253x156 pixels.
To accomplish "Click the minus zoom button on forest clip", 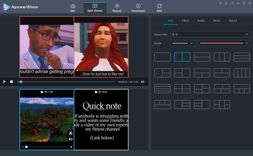I will tap(23, 147).
